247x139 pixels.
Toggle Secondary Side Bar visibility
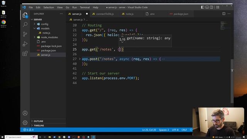211,7
